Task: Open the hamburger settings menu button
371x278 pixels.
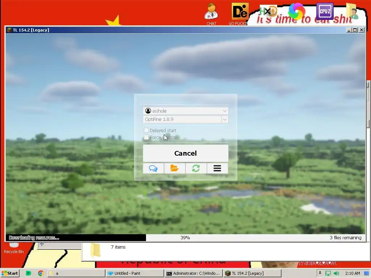Action: (x=217, y=168)
